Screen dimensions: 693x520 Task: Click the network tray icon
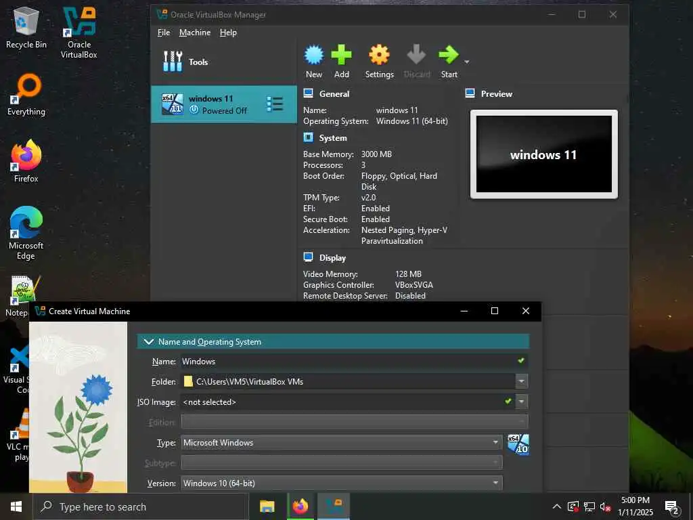[x=589, y=506]
